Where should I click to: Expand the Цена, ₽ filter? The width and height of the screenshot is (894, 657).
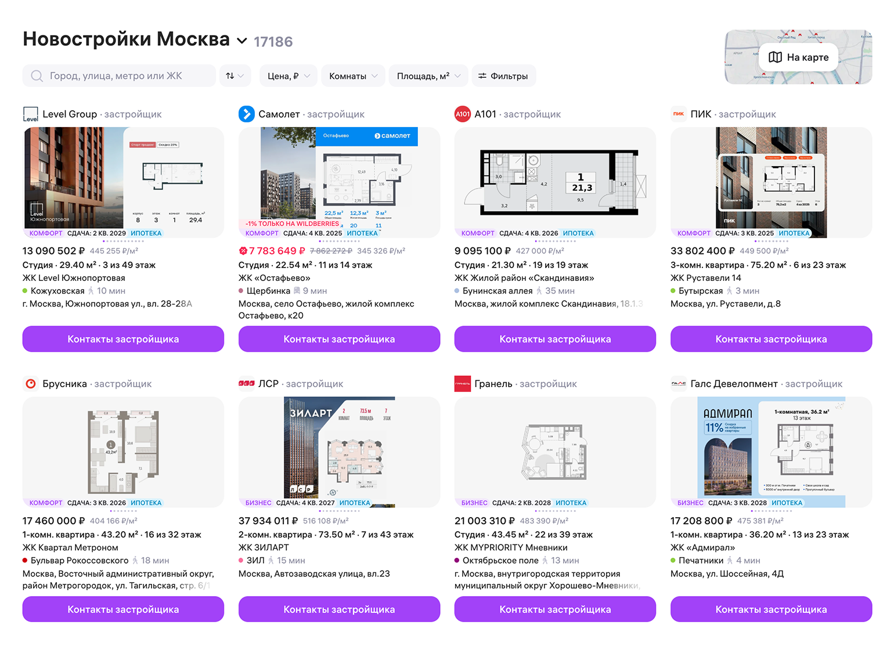(289, 76)
